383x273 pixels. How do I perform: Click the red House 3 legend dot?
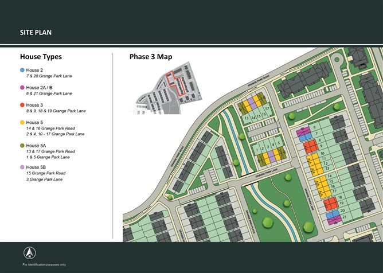point(22,106)
